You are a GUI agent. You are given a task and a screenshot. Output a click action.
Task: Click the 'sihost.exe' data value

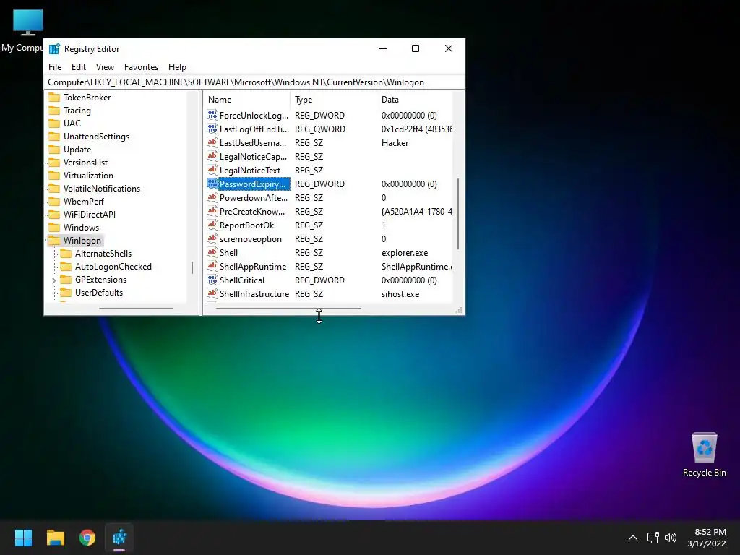coord(400,294)
